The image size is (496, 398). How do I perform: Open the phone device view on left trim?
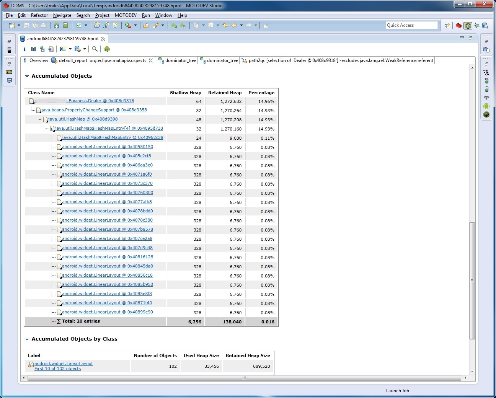tap(9, 50)
